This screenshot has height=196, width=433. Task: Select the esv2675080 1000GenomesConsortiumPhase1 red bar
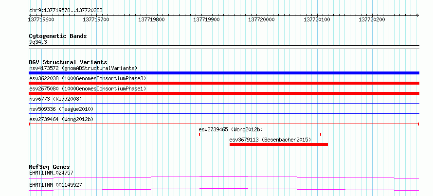pyautogui.click(x=224, y=93)
